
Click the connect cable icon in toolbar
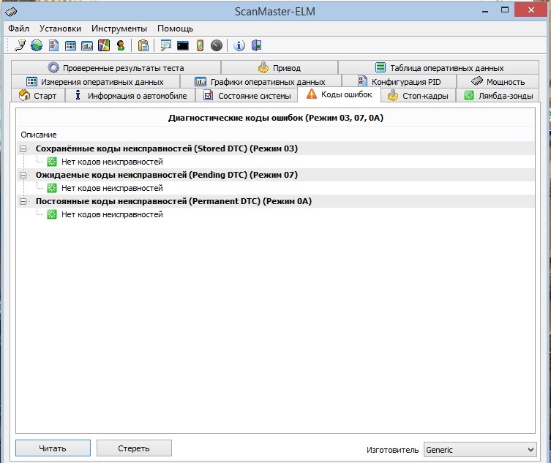click(x=20, y=45)
